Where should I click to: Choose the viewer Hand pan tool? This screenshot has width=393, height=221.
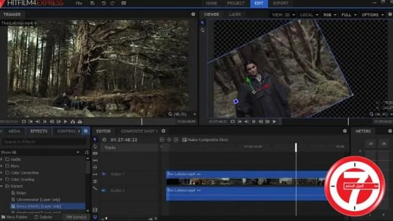(x=203, y=30)
